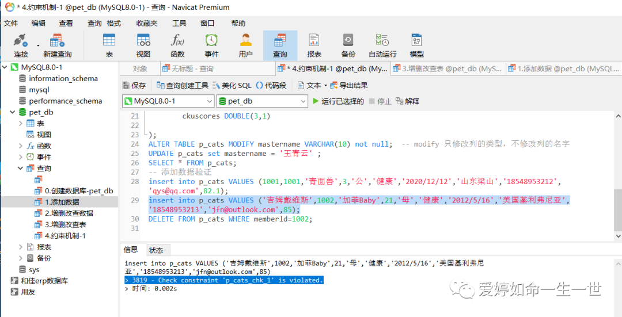
Task: Open the 帮助 menu
Action: point(238,24)
